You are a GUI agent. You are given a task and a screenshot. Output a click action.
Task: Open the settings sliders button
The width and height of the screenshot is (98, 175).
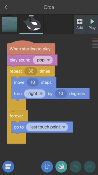click(x=47, y=167)
